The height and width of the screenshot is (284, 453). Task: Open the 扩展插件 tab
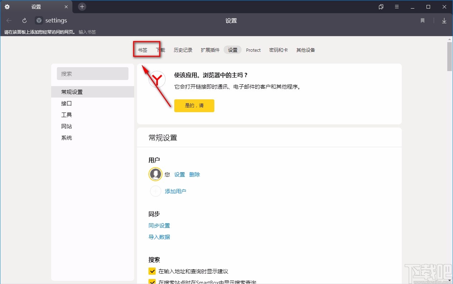click(x=210, y=50)
